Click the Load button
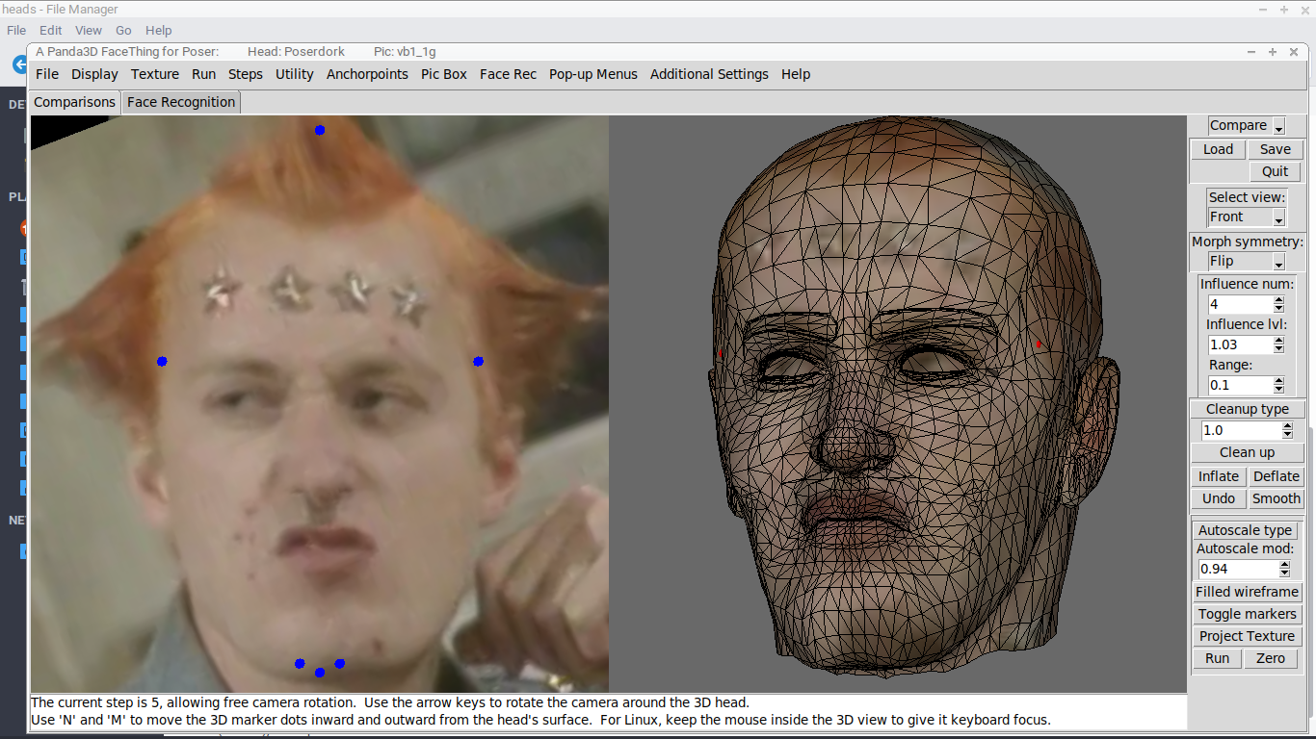 [1218, 149]
